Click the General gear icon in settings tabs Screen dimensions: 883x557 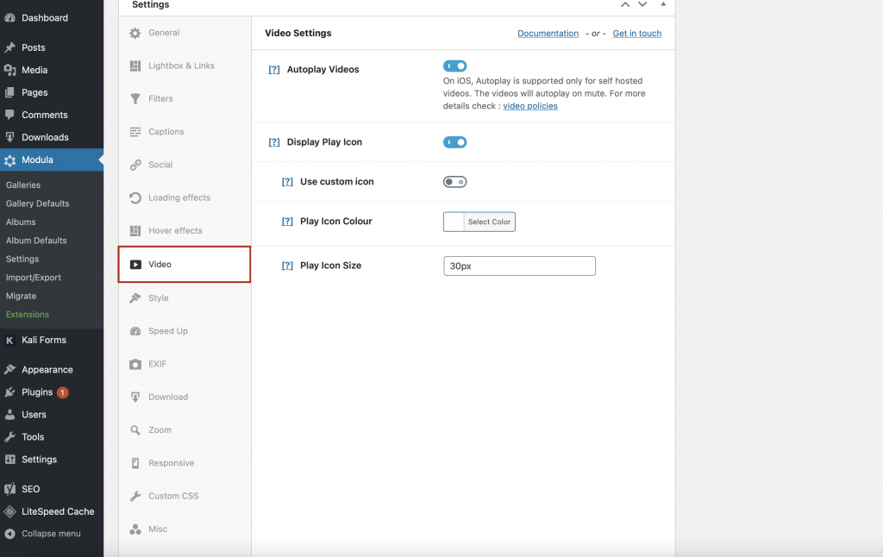pyautogui.click(x=135, y=34)
